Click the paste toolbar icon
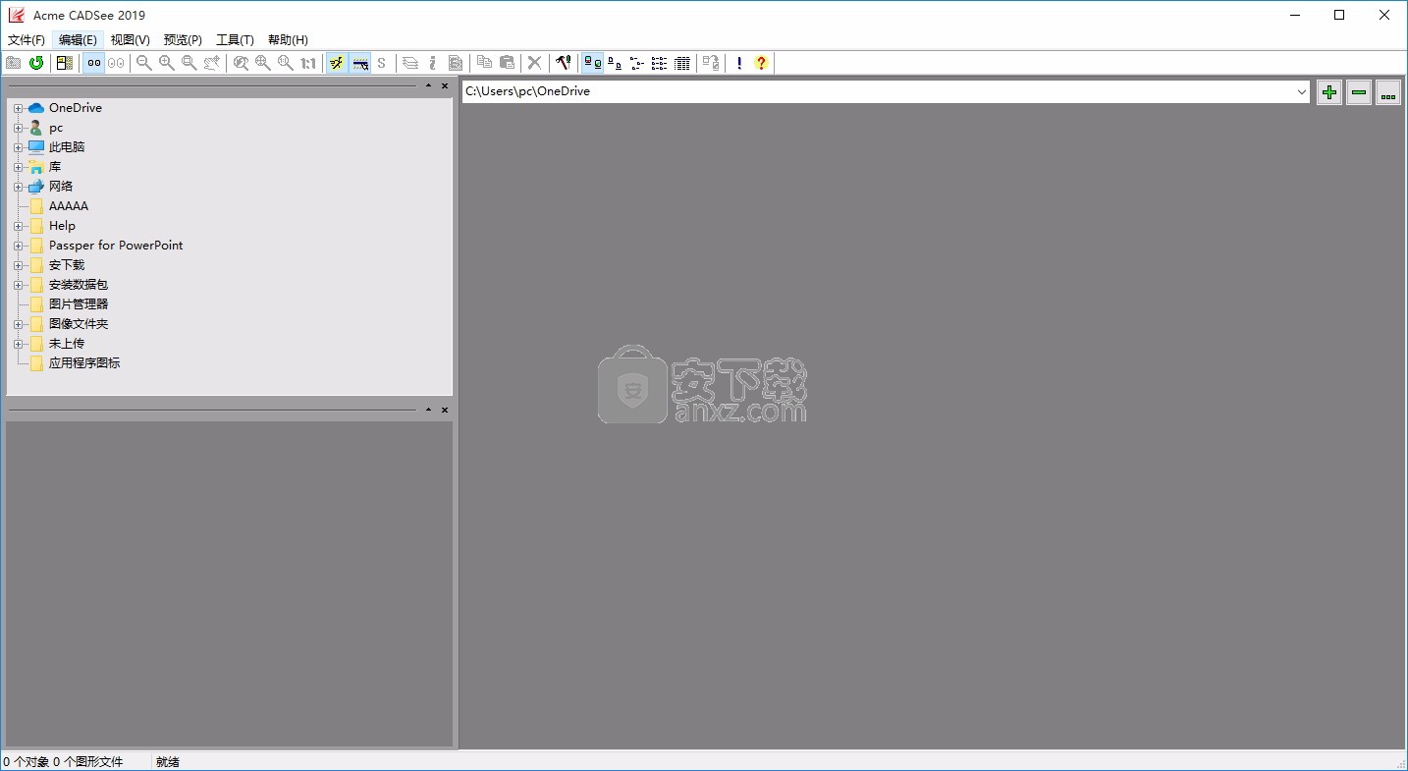The height and width of the screenshot is (771, 1408). pos(507,63)
